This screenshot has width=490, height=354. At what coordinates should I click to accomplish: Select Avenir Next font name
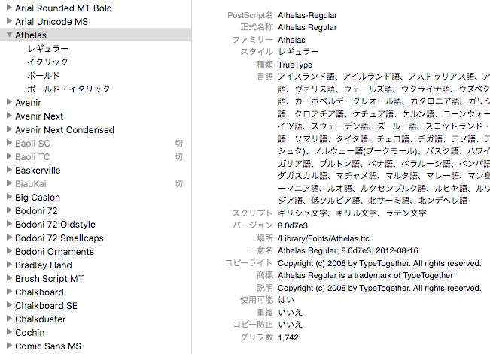[x=39, y=116]
